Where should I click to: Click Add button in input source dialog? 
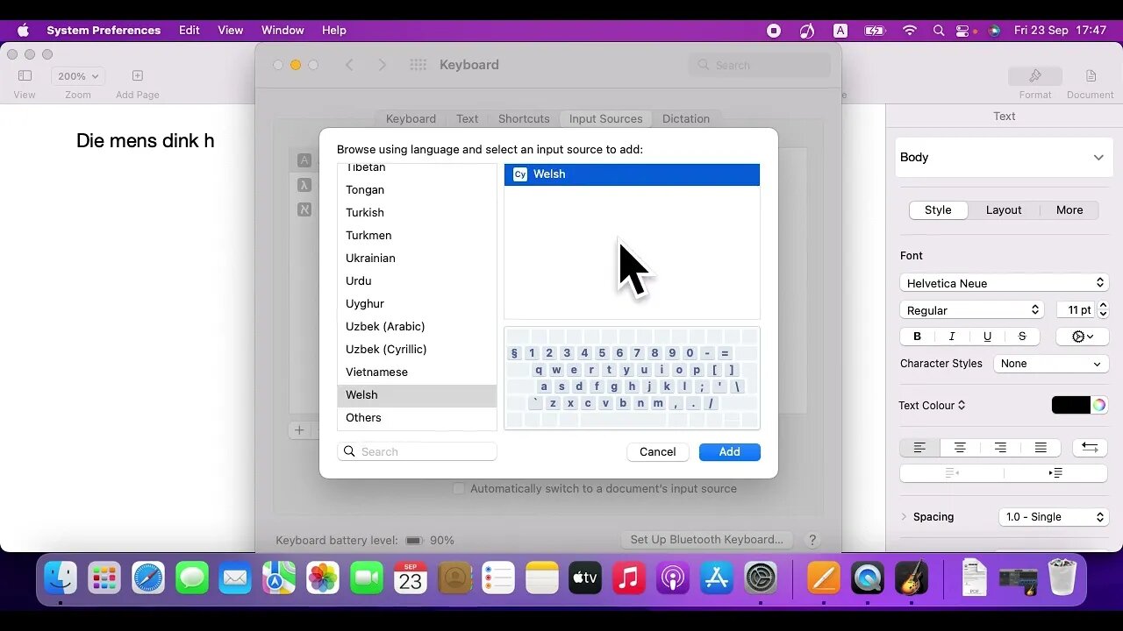(730, 452)
